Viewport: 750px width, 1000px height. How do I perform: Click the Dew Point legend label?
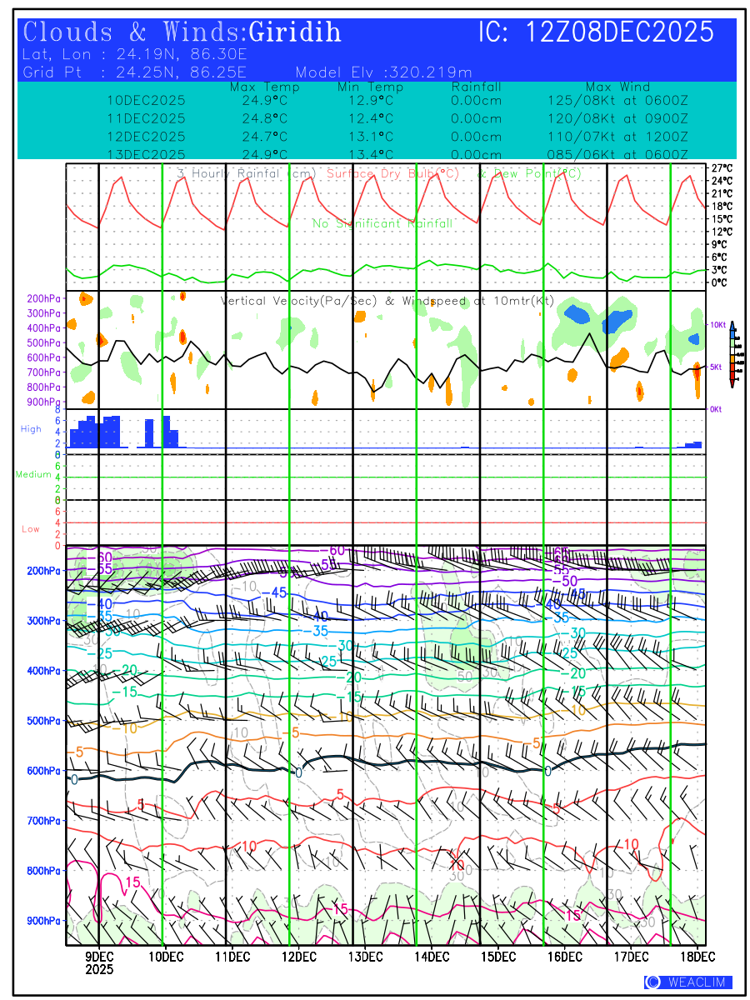coord(529,173)
